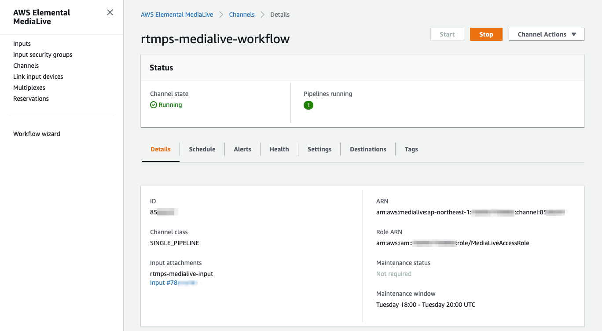This screenshot has height=331, width=602.
Task: Close the AWS Elemental MediaLive sidebar
Action: (x=110, y=12)
